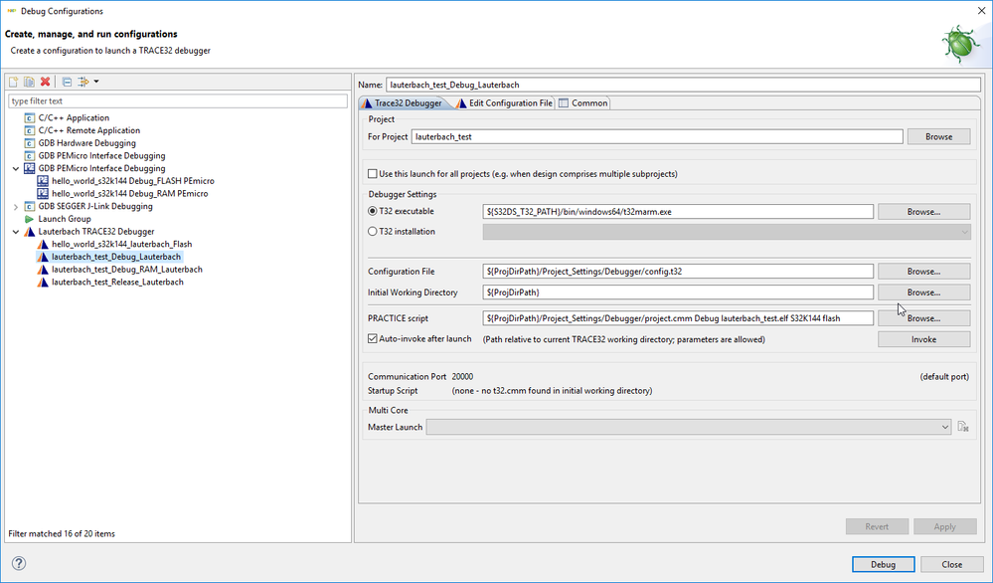Browse for the Initial Working Directory

coord(923,292)
